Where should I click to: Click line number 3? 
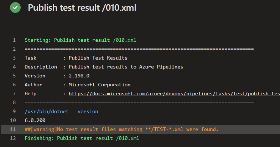coord(14,58)
